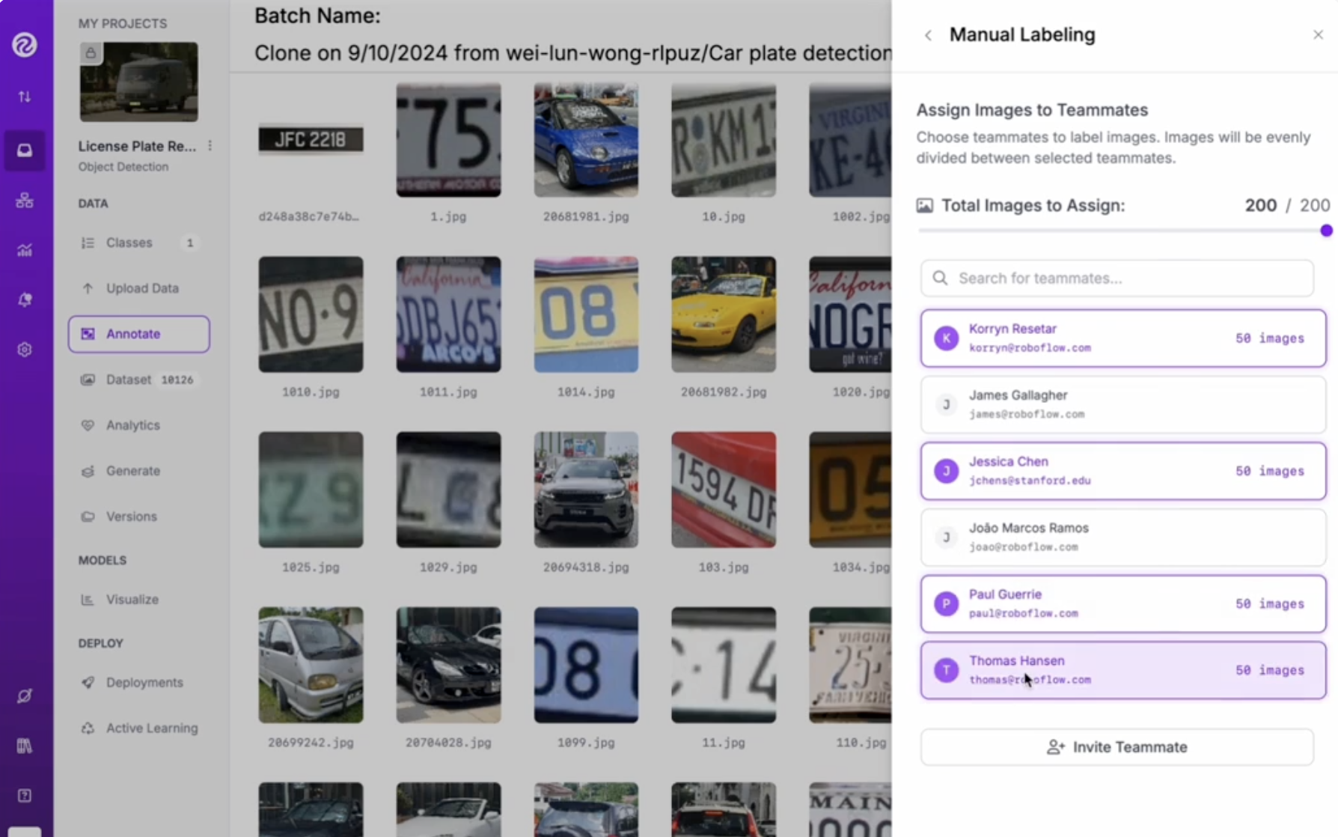1338x837 pixels.
Task: Go to the Generate page
Action: (x=139, y=471)
